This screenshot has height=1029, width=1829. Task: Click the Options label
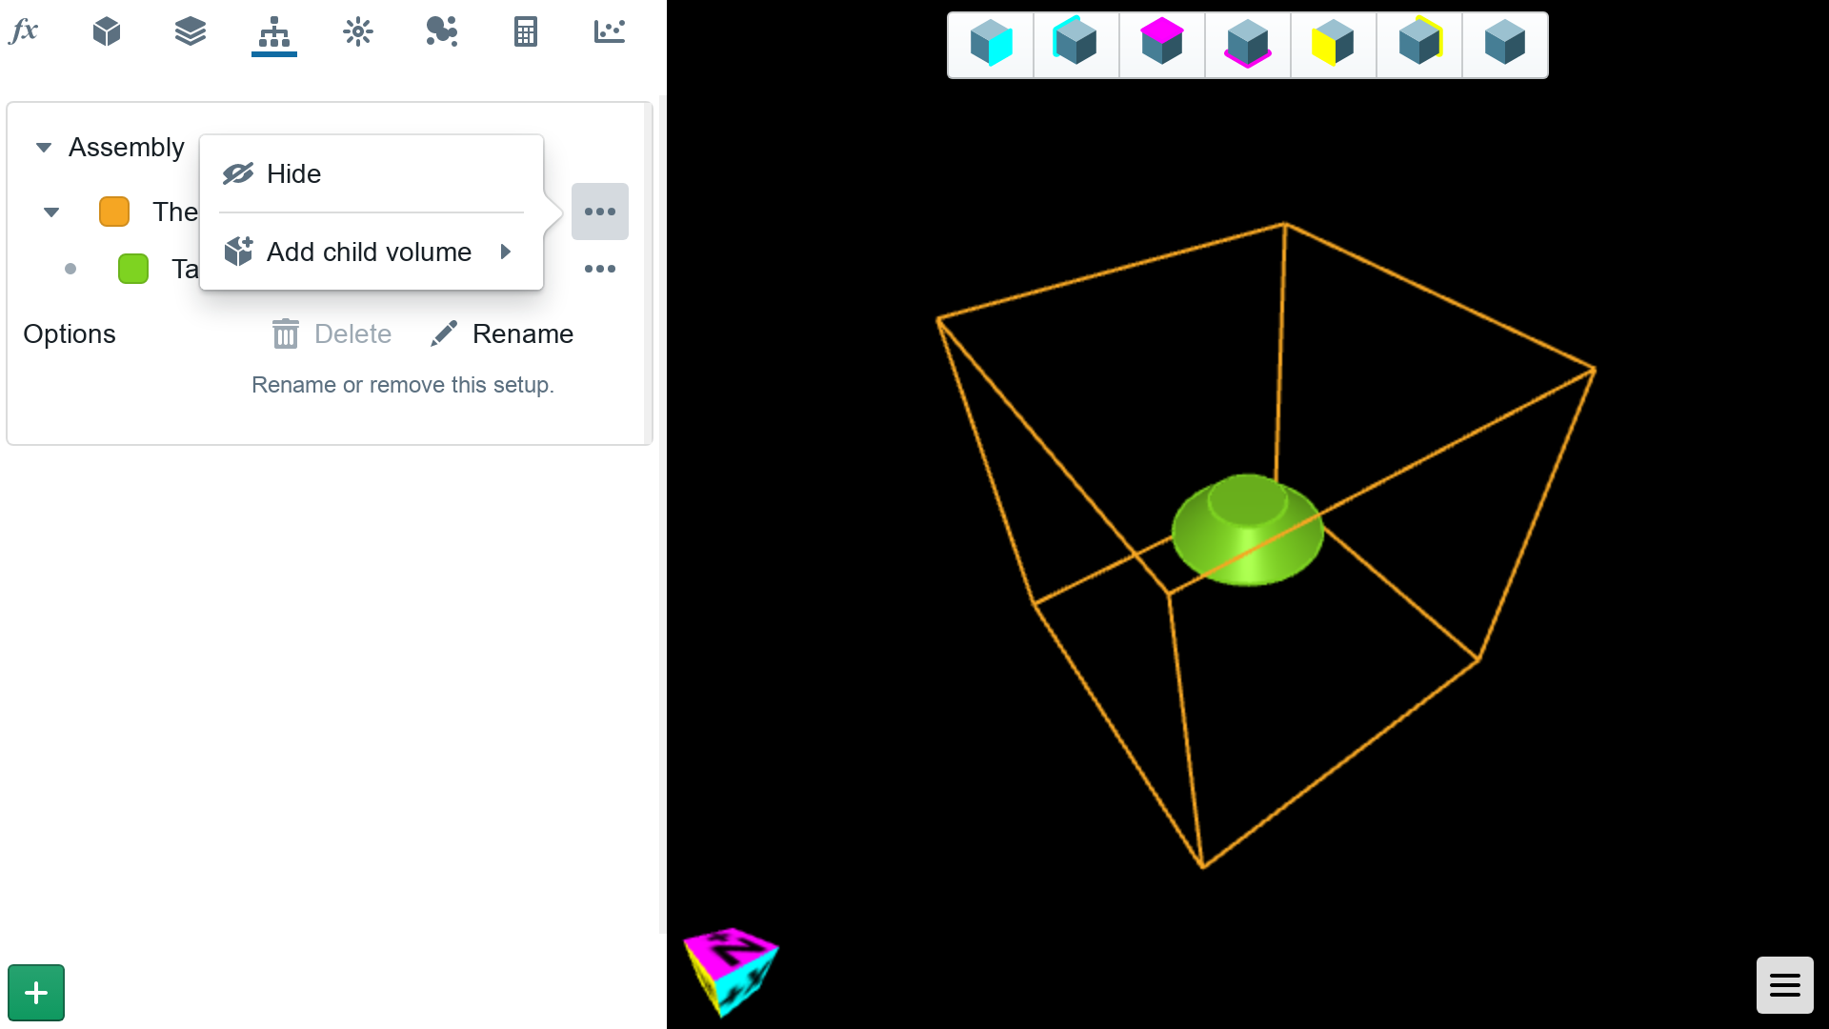coord(70,333)
